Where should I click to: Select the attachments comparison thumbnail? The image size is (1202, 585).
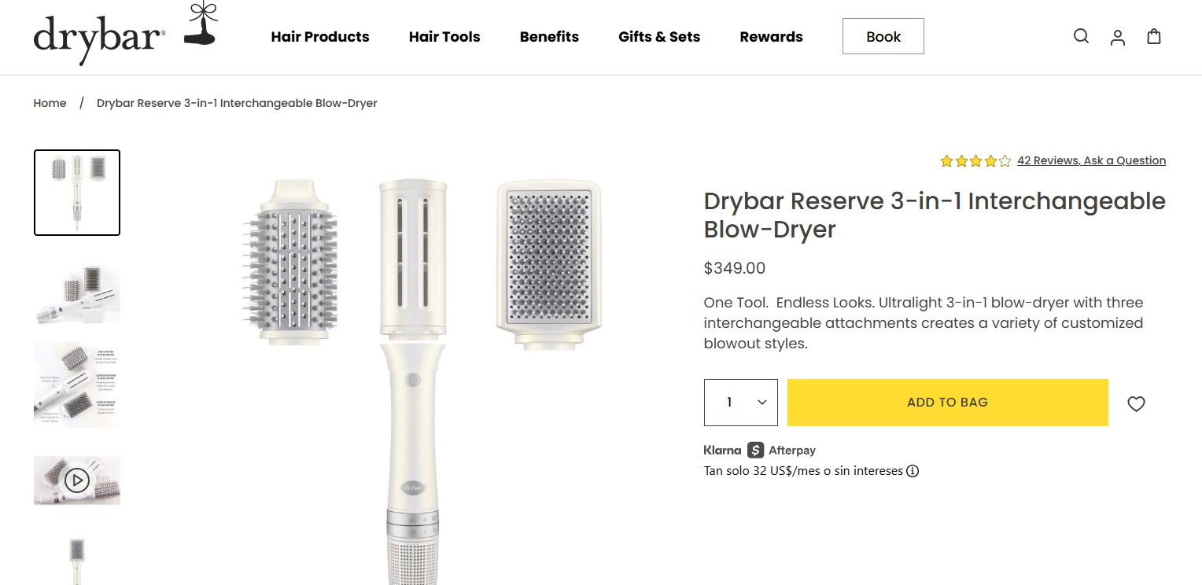[x=76, y=384]
